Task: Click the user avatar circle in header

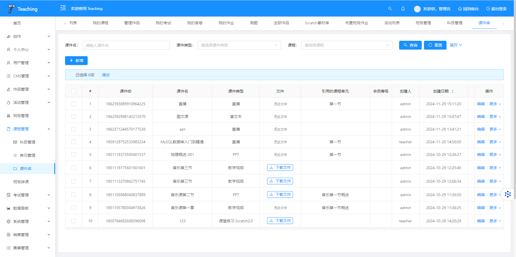Action: pyautogui.click(x=417, y=9)
